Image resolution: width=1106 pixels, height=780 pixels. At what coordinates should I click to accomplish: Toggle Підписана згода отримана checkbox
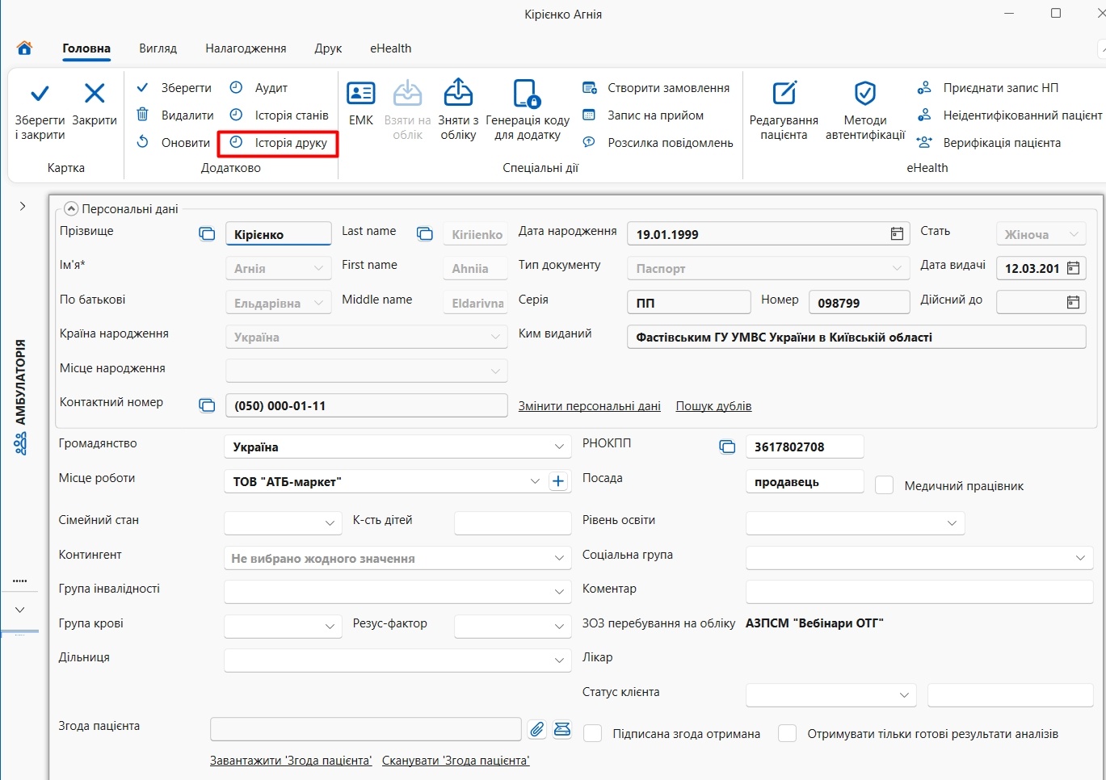click(x=593, y=733)
